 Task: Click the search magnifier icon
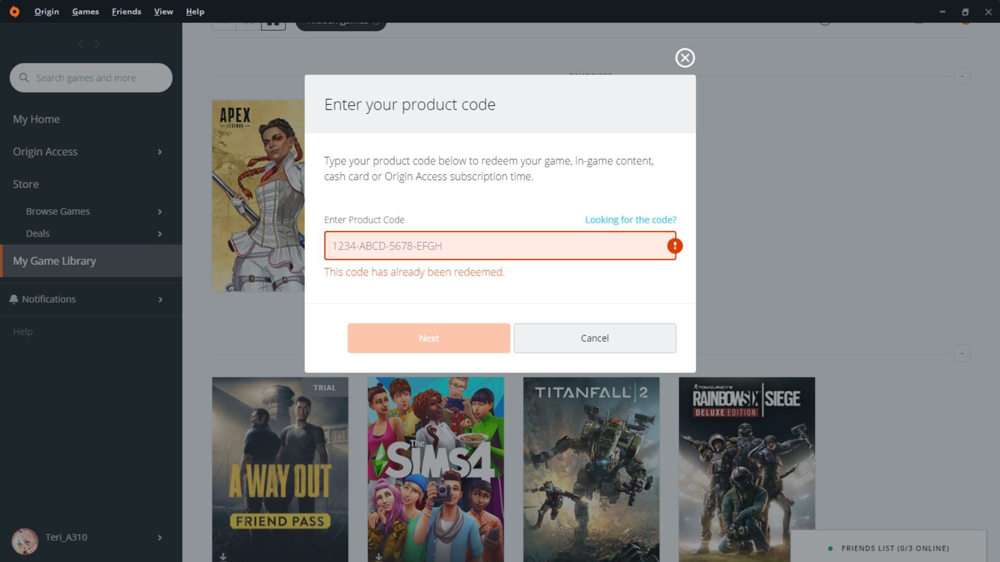(x=24, y=78)
